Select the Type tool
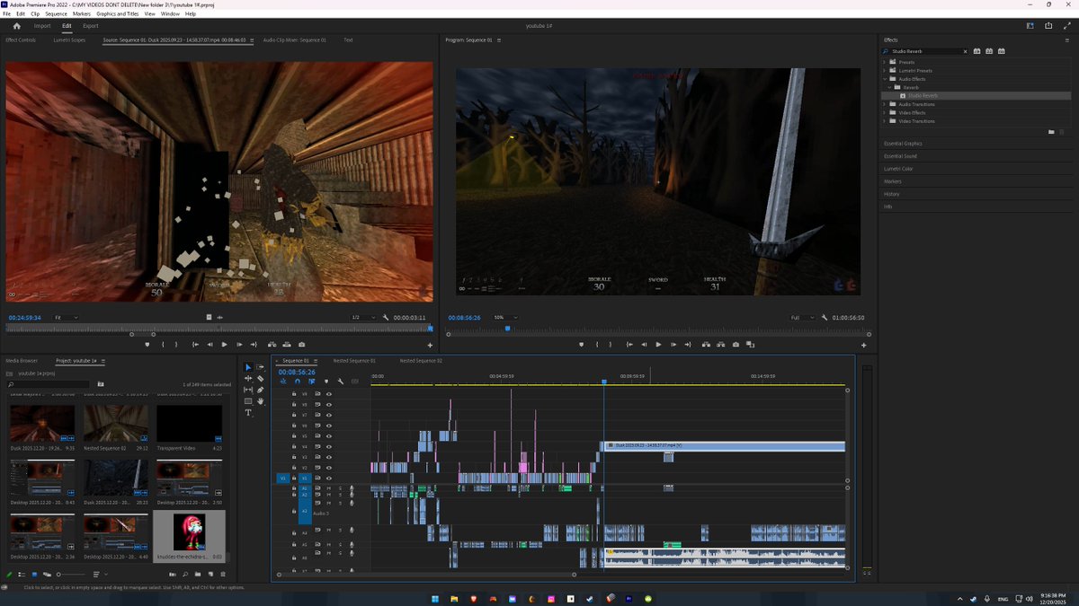The width and height of the screenshot is (1079, 606). click(249, 413)
